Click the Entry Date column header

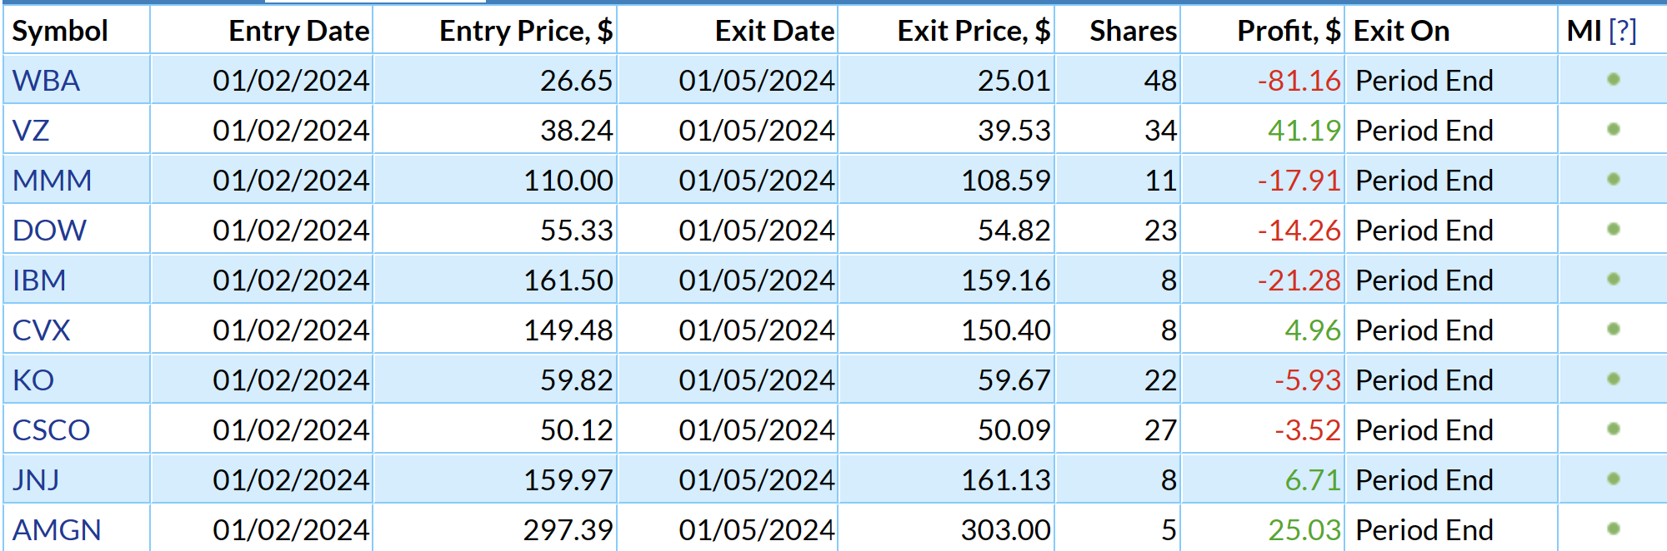(x=299, y=31)
